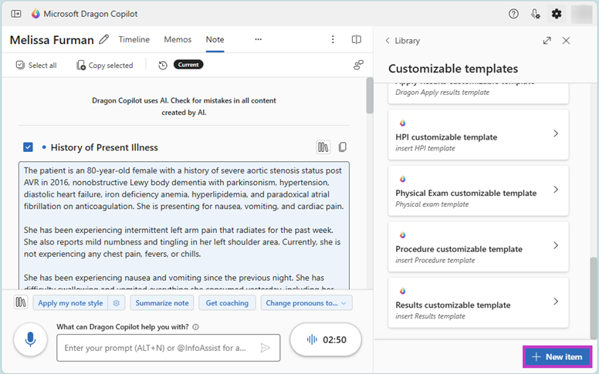Copy the History of Present Illness section
The image size is (599, 374).
coord(342,147)
